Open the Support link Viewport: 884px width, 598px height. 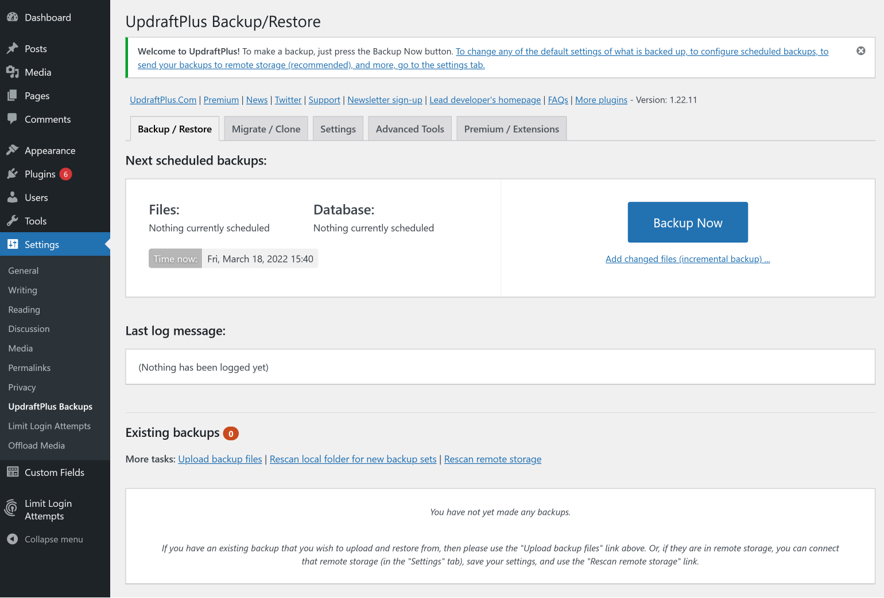pyautogui.click(x=324, y=100)
